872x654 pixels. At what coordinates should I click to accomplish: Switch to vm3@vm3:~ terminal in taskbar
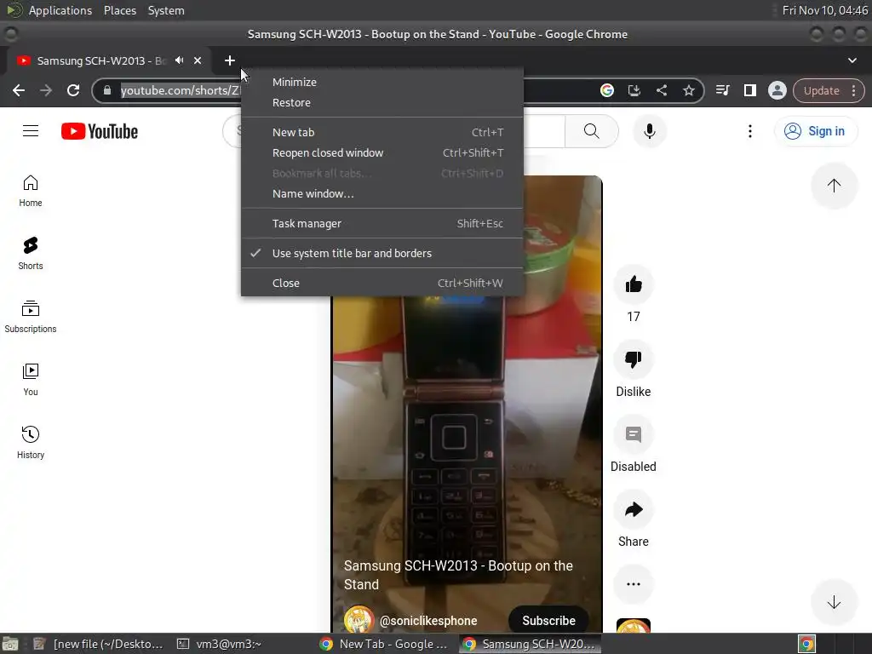pyautogui.click(x=219, y=644)
